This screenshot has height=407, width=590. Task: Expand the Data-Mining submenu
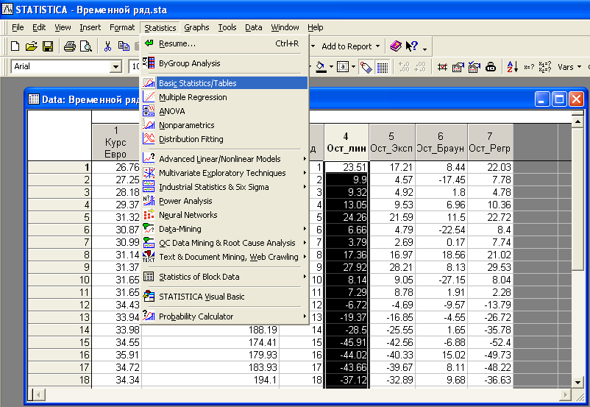tap(305, 229)
